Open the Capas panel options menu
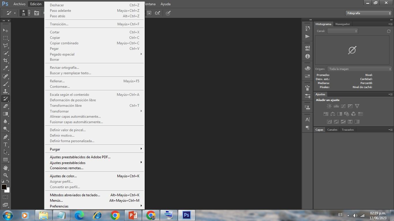Screen dimensions: 394x221 coord(391,130)
